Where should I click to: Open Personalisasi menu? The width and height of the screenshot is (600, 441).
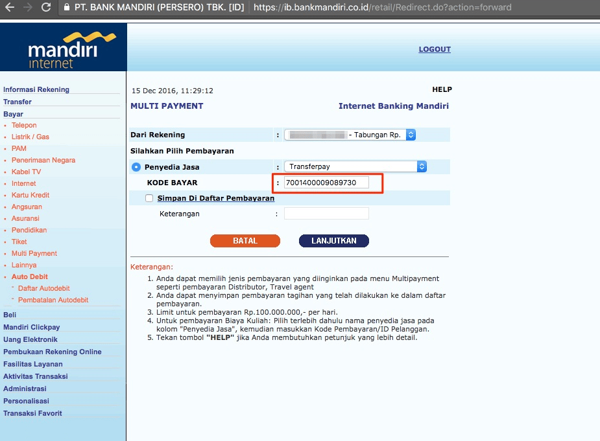[26, 401]
